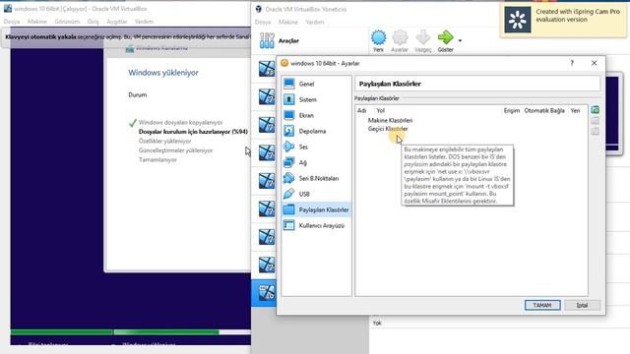
Task: Open Yardım menu in Manager window
Action: pyautogui.click(x=315, y=22)
